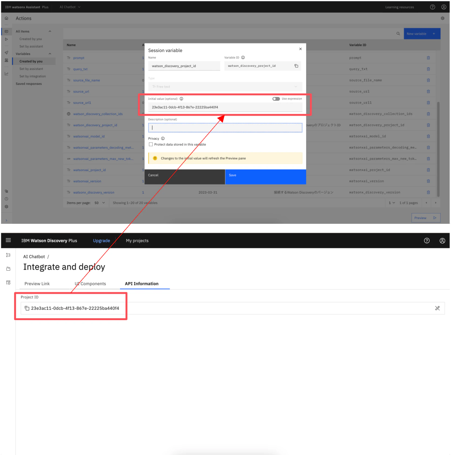Open the page number dropdown
This screenshot has height=455, width=451.
coord(392,203)
